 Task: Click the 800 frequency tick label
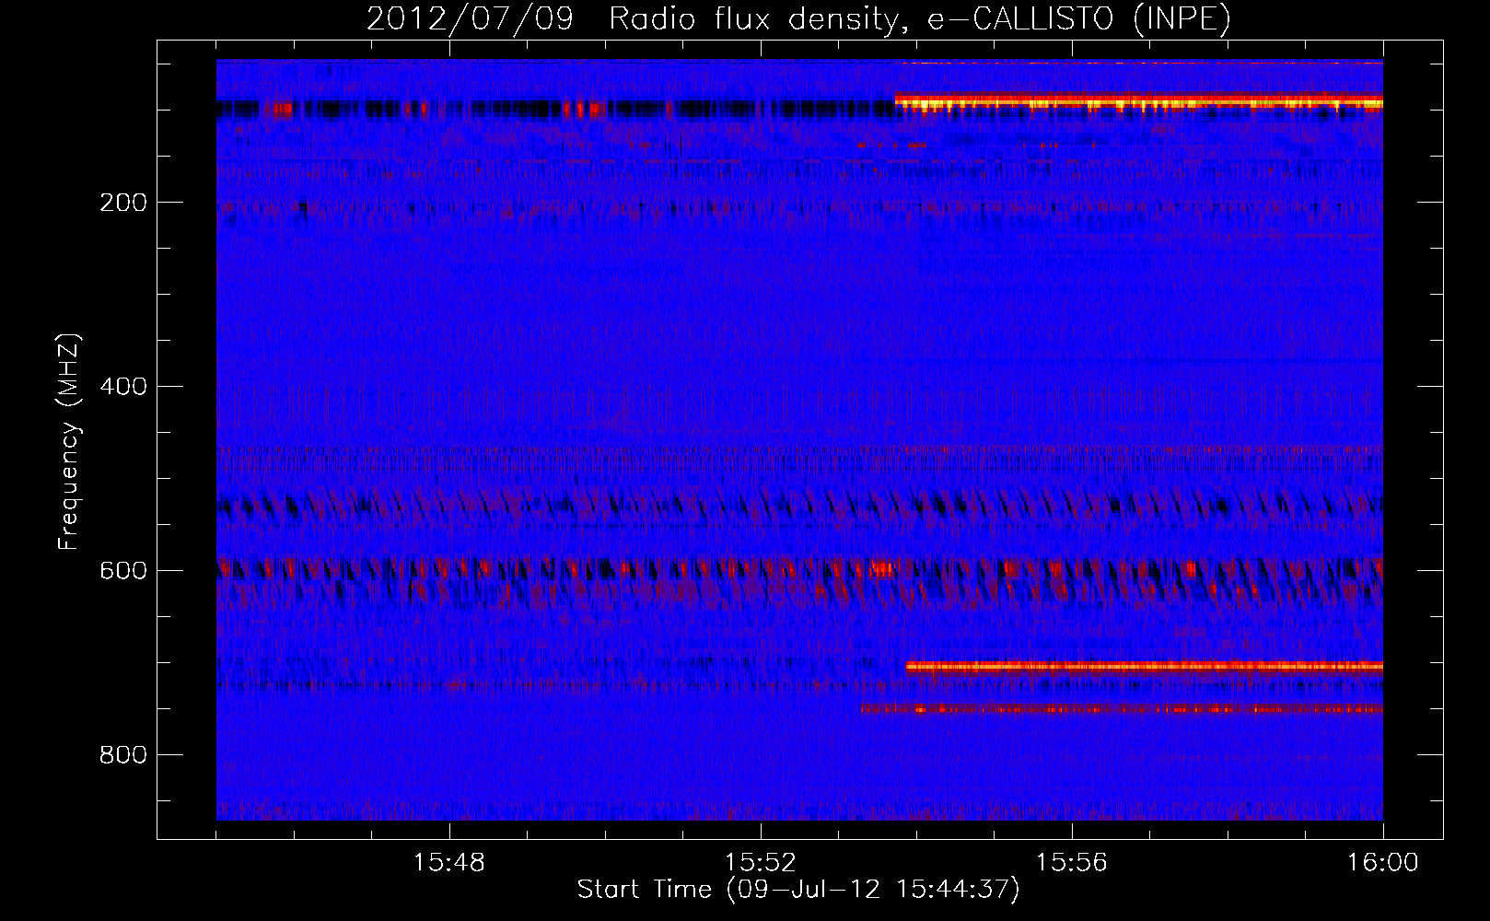click(123, 755)
